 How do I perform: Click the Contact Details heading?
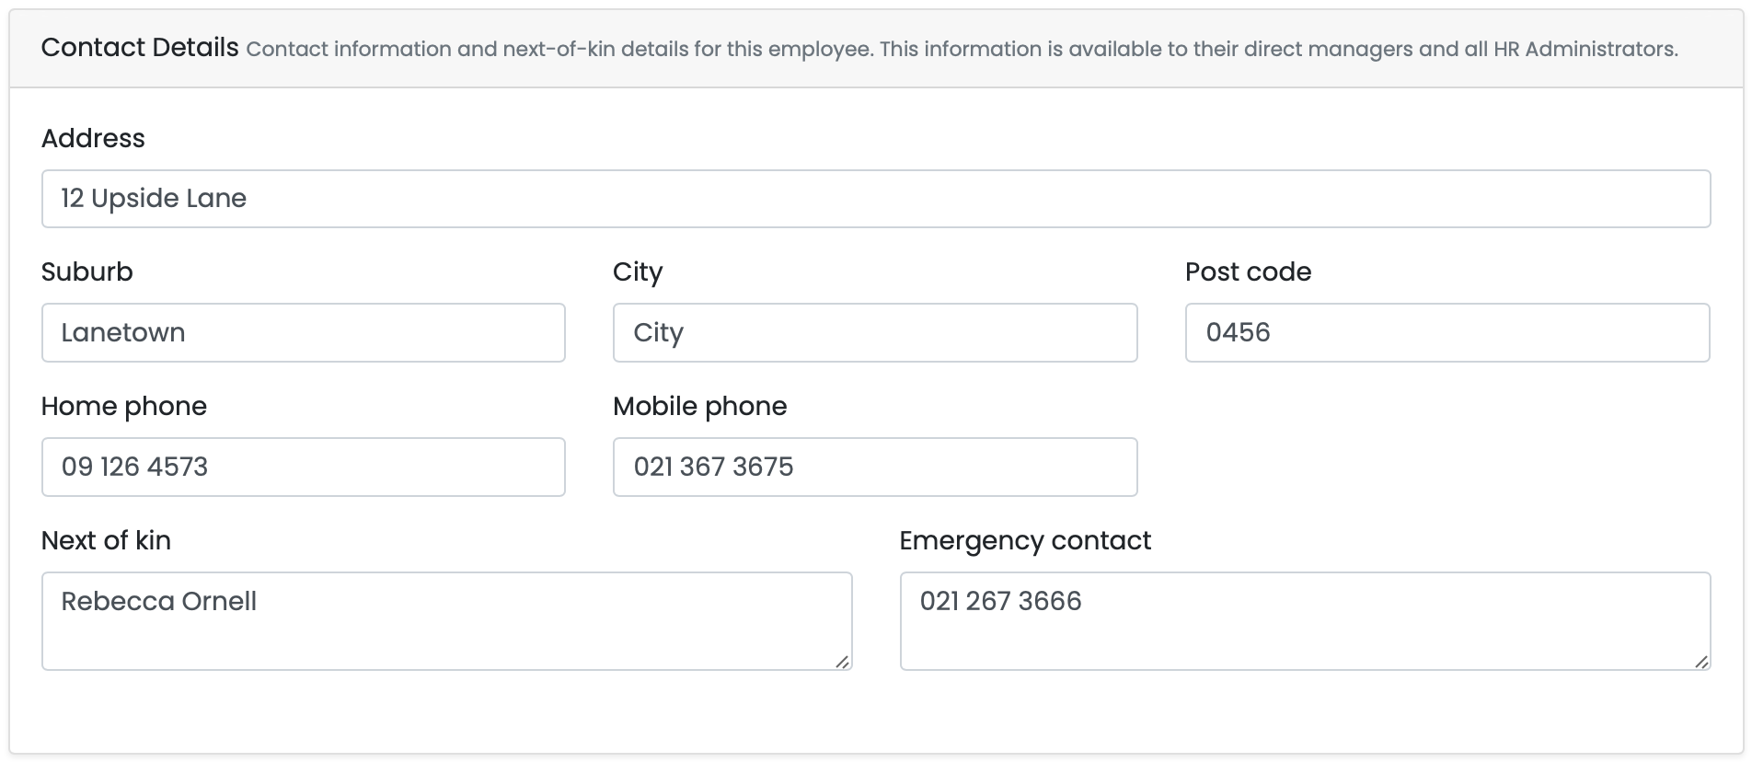point(140,48)
